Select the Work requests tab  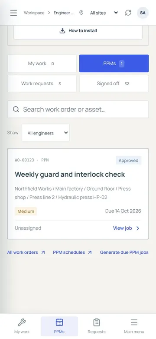click(42, 84)
